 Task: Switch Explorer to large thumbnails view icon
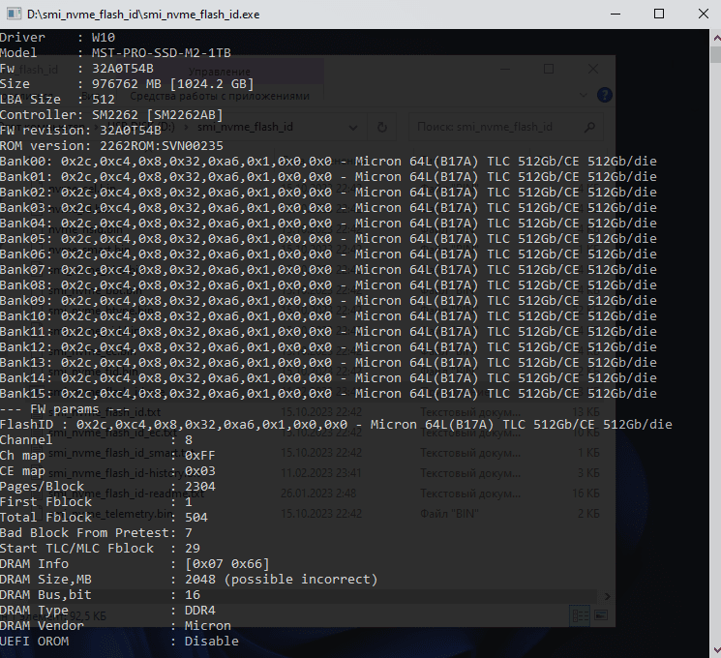[601, 615]
